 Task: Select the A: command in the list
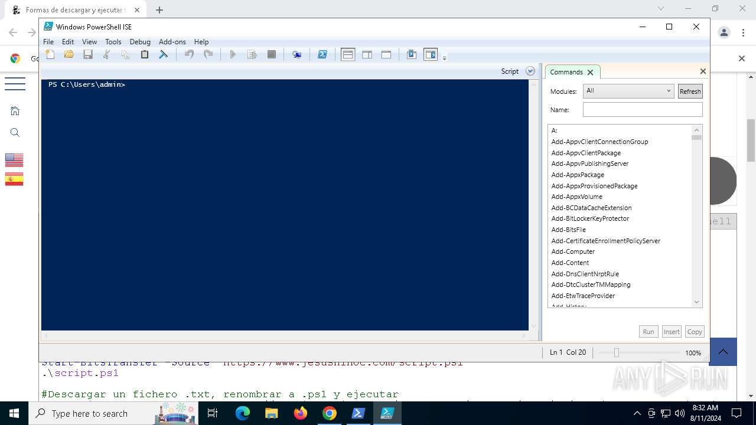coord(620,130)
